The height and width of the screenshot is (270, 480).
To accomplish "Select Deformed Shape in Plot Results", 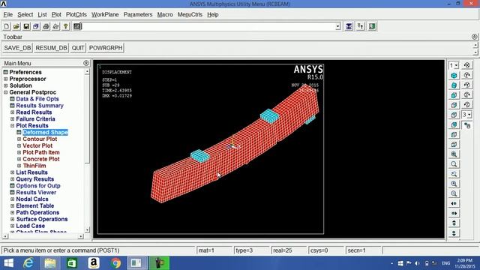I will click(45, 132).
